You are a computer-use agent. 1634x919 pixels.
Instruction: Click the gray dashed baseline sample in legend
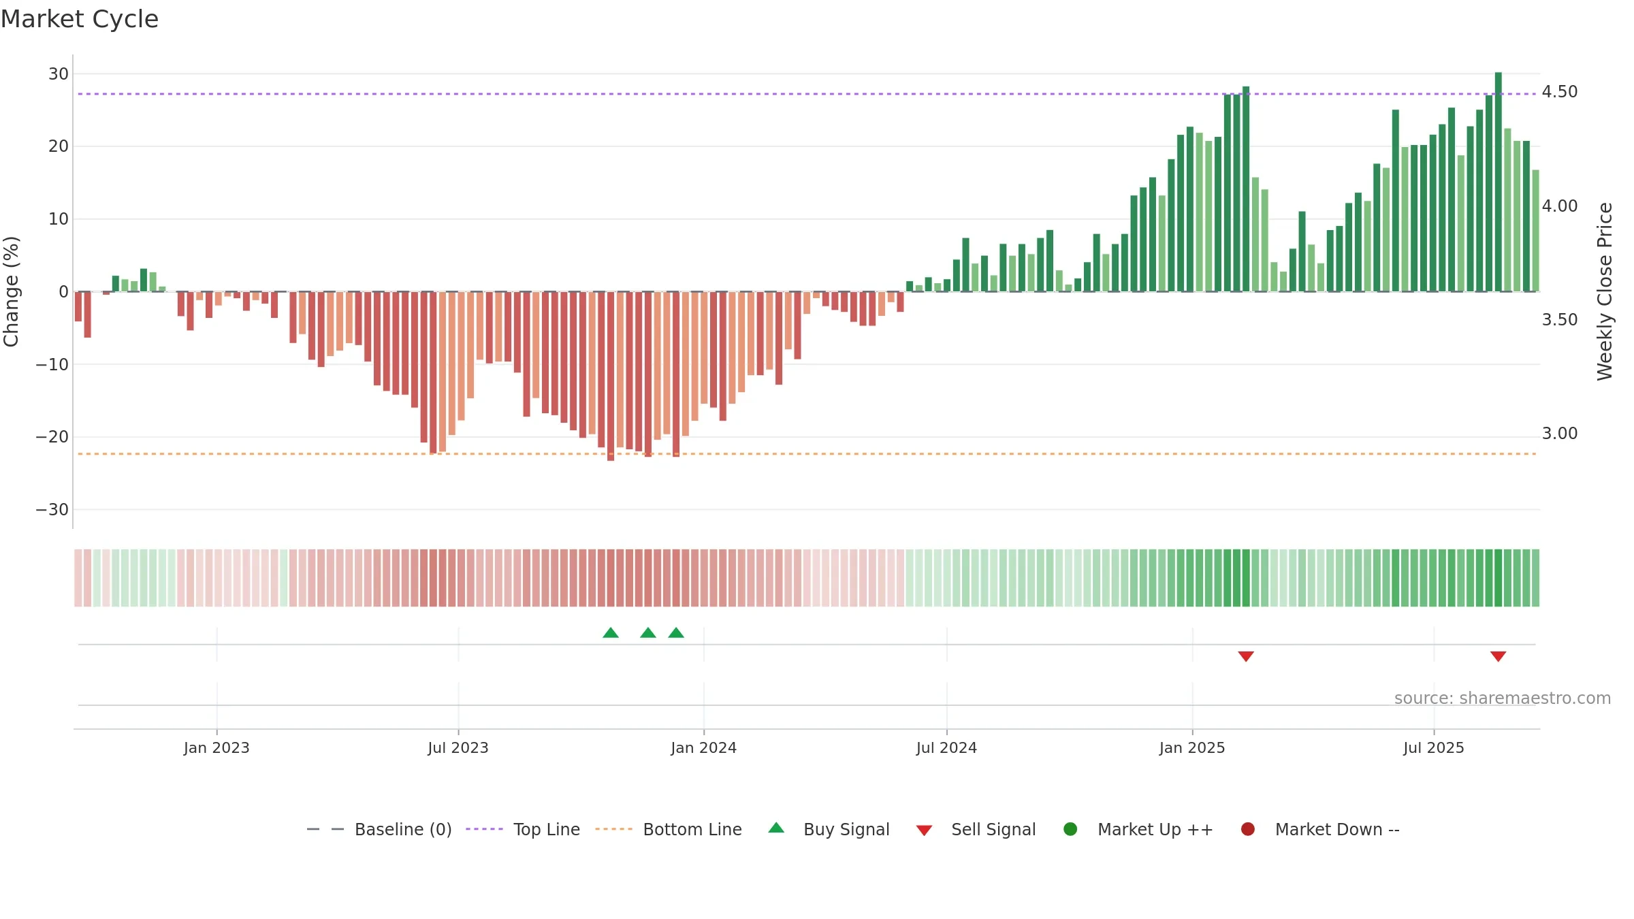point(325,829)
